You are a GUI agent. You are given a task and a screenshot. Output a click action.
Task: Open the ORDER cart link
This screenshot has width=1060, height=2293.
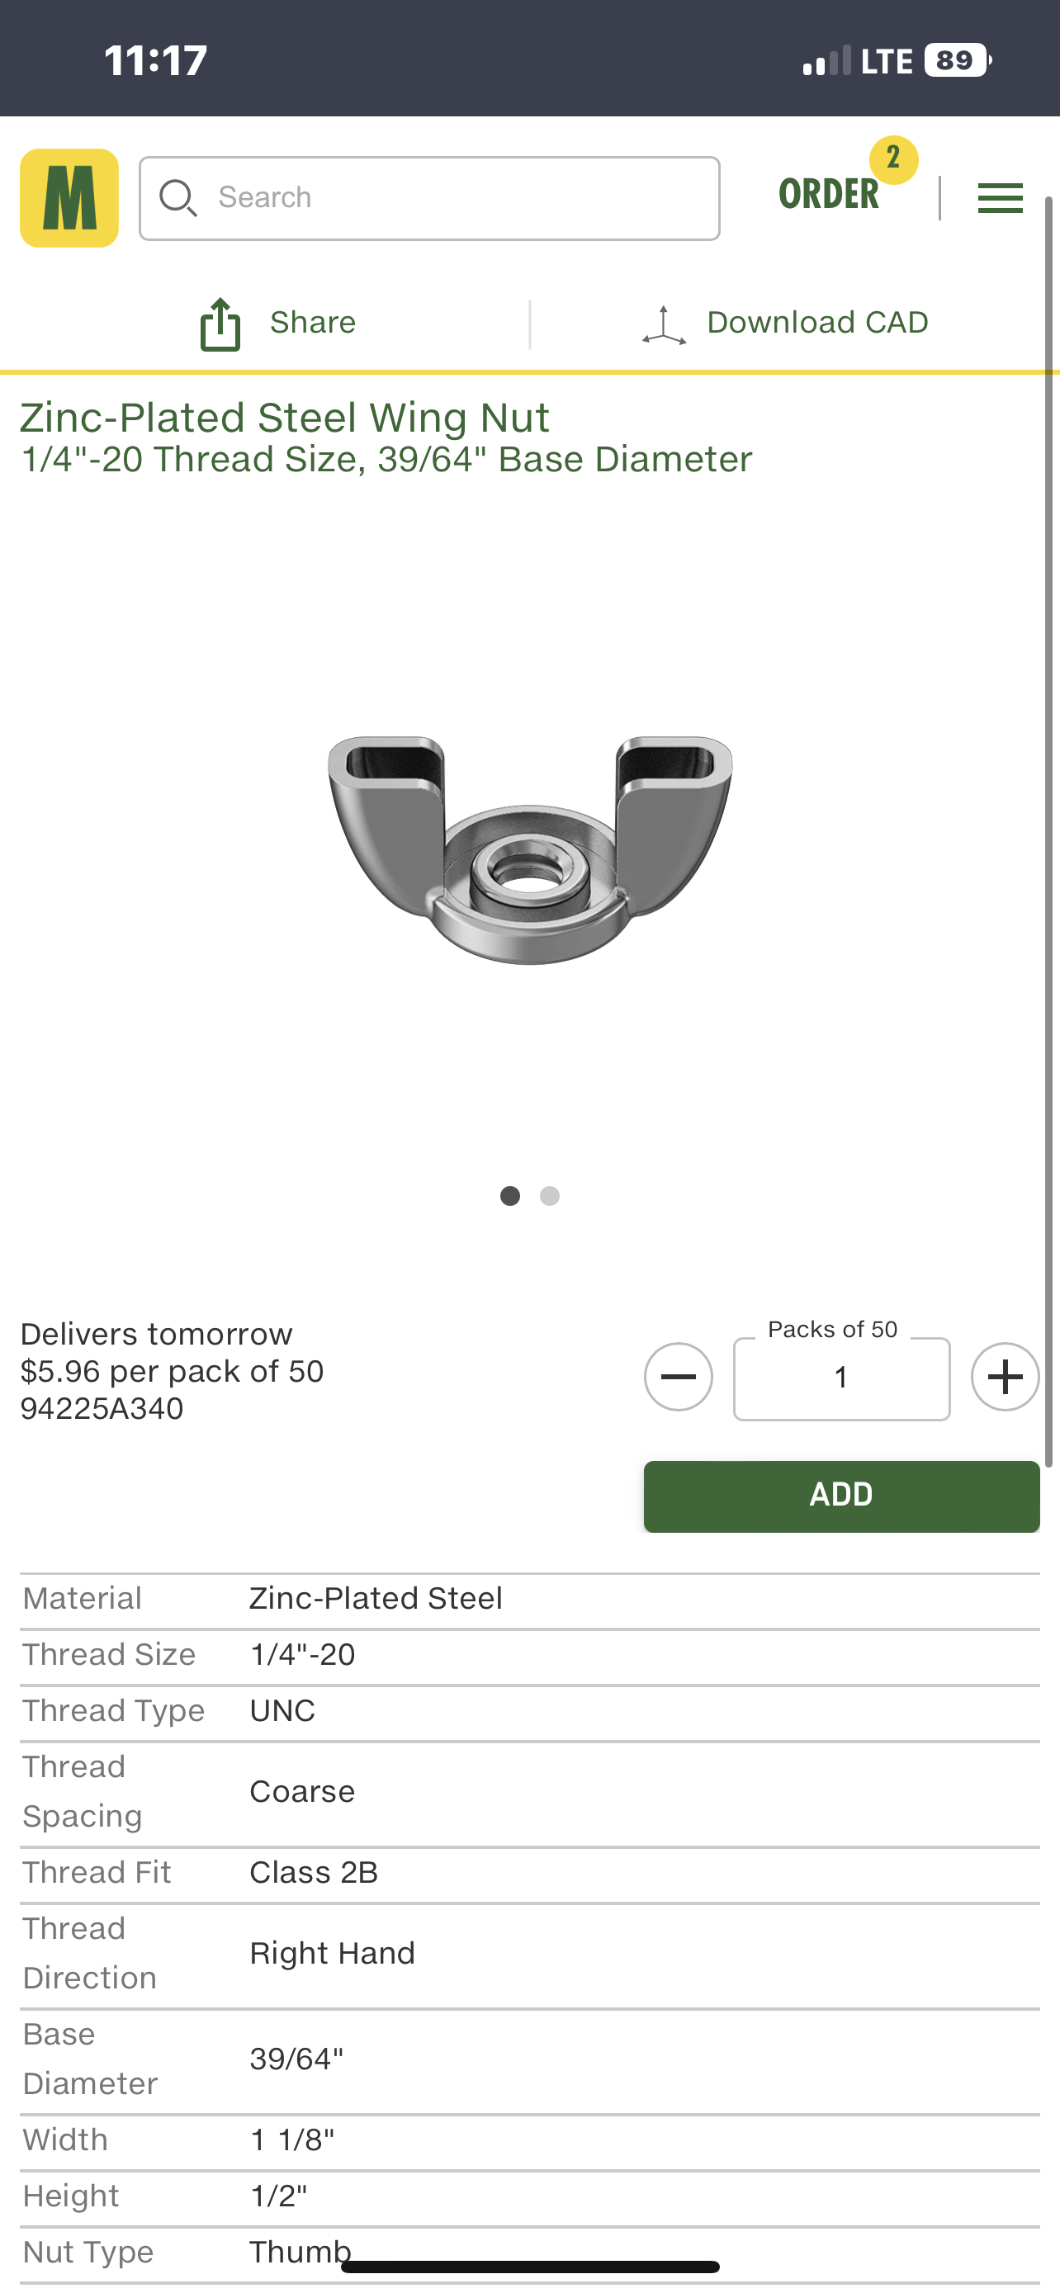click(x=828, y=194)
